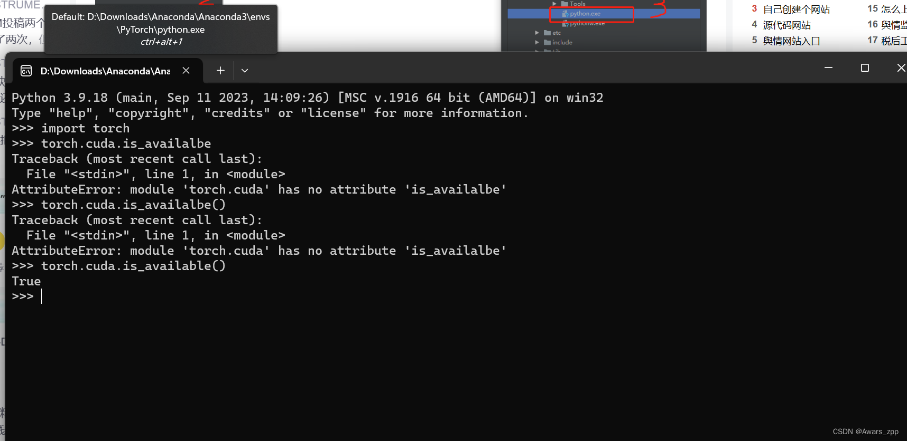Expand the include directory
907x441 pixels.
tap(537, 42)
